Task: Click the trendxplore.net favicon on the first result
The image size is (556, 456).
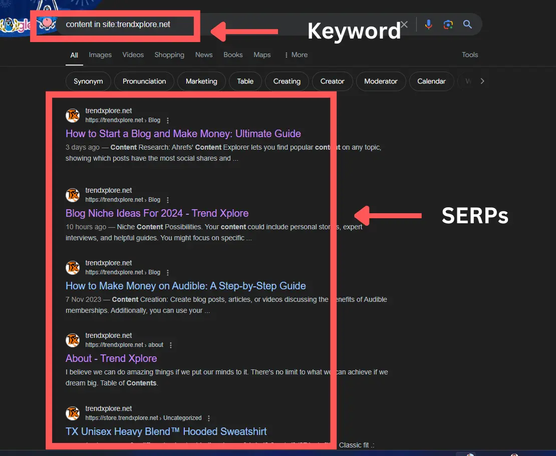Action: 73,115
